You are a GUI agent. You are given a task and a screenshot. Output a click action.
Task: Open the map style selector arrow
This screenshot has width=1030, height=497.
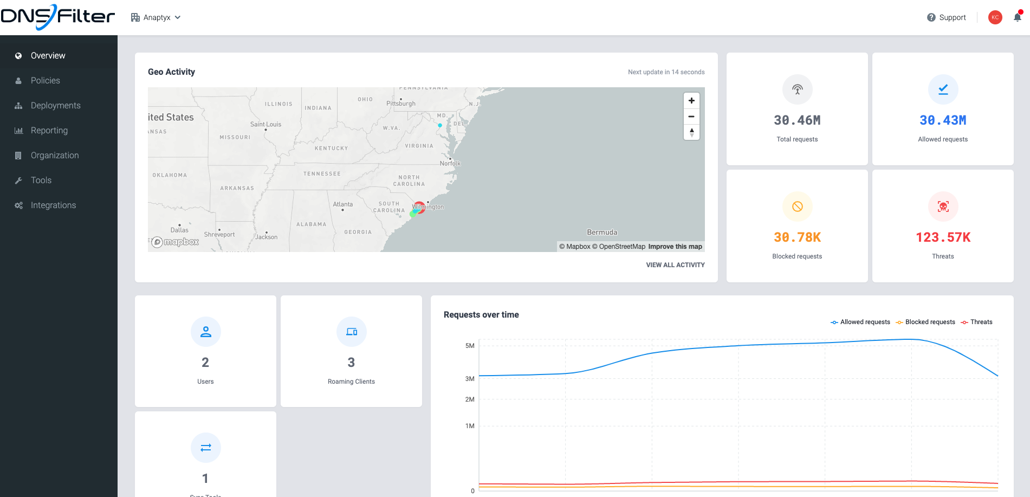click(x=691, y=132)
